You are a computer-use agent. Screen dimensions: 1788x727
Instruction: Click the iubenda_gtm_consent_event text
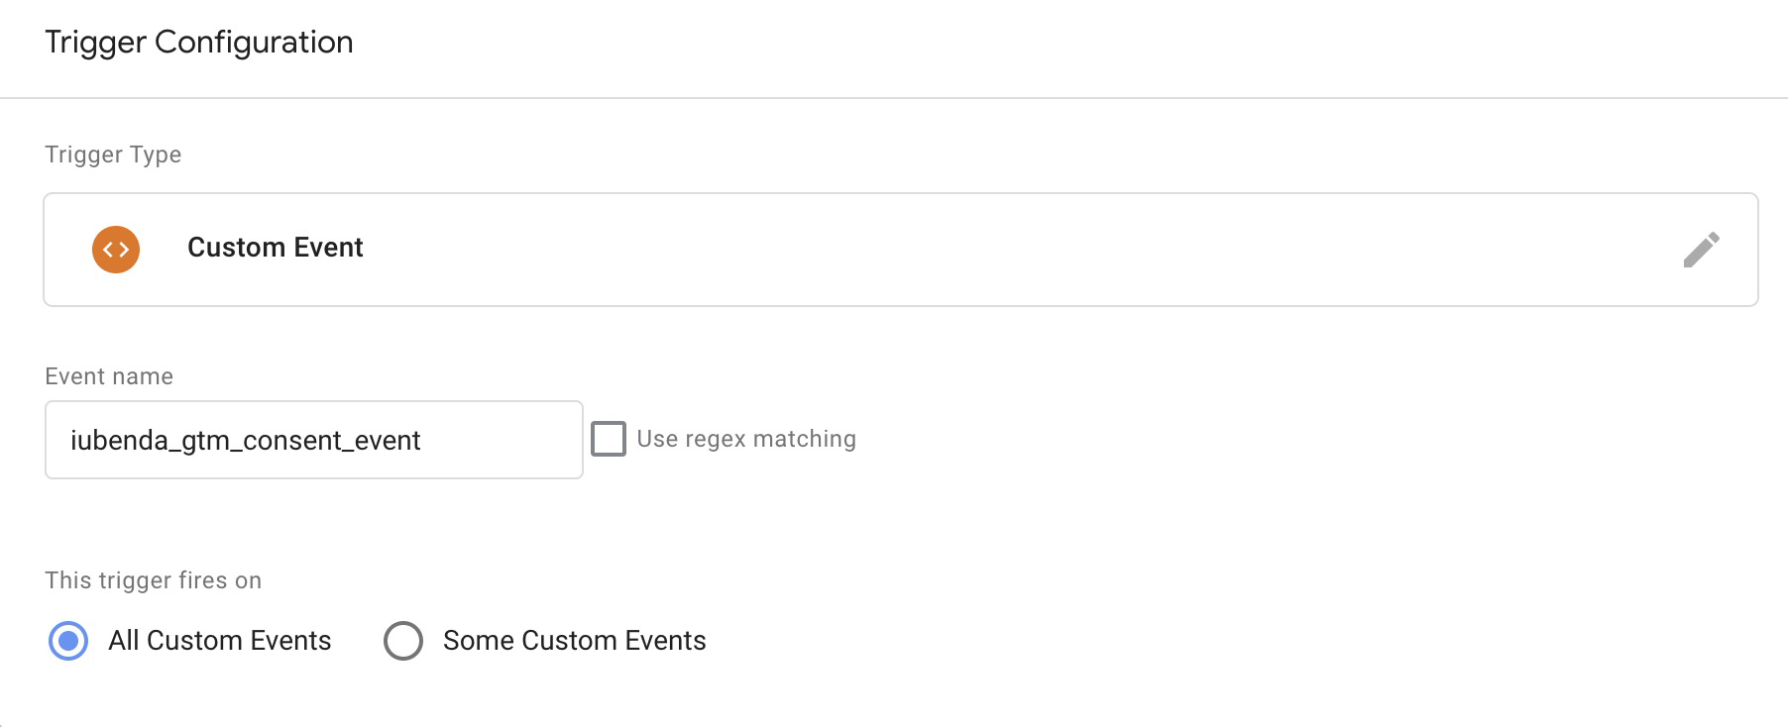(245, 441)
